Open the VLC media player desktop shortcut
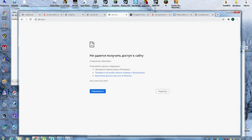This screenshot has height=140, width=252. click(4, 27)
